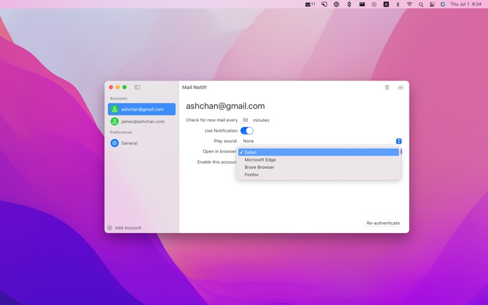The width and height of the screenshot is (488, 305).
Task: Click the 30 minutes interval field
Action: coord(245,120)
